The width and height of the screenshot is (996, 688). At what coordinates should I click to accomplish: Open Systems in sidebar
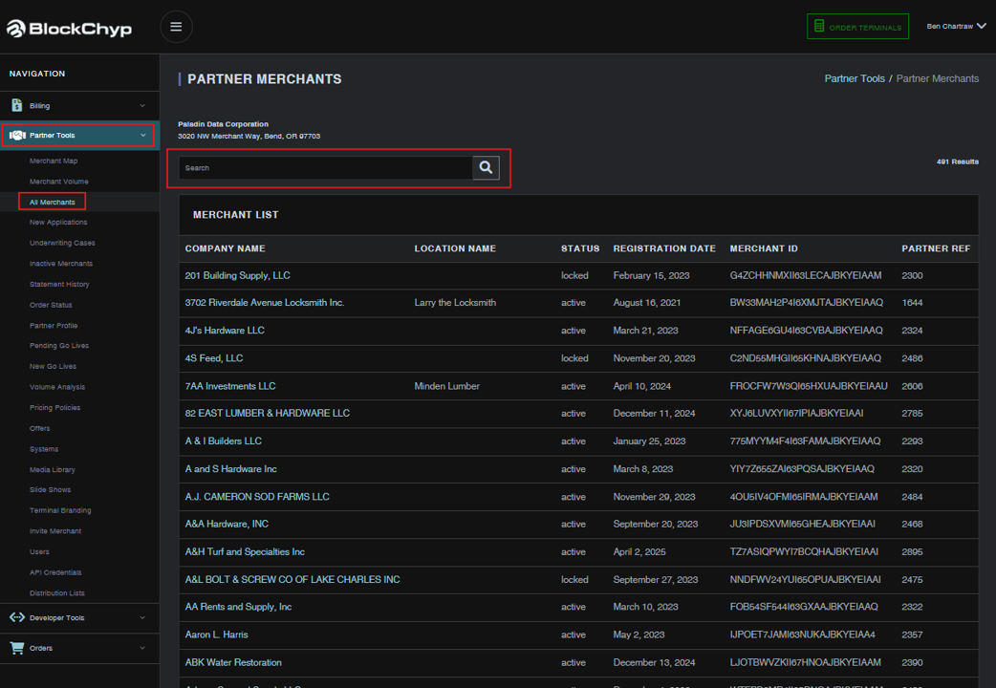tap(44, 449)
